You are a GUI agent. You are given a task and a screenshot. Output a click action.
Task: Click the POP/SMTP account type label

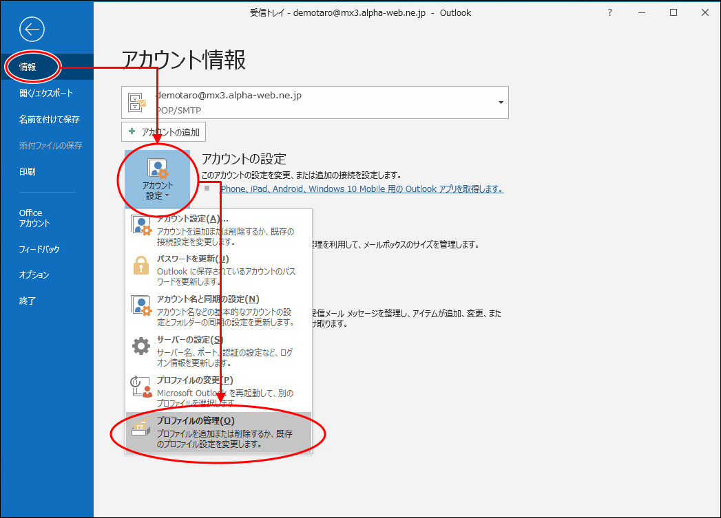click(179, 110)
